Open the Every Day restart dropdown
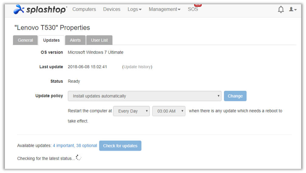The width and height of the screenshot is (306, 173). [131, 111]
